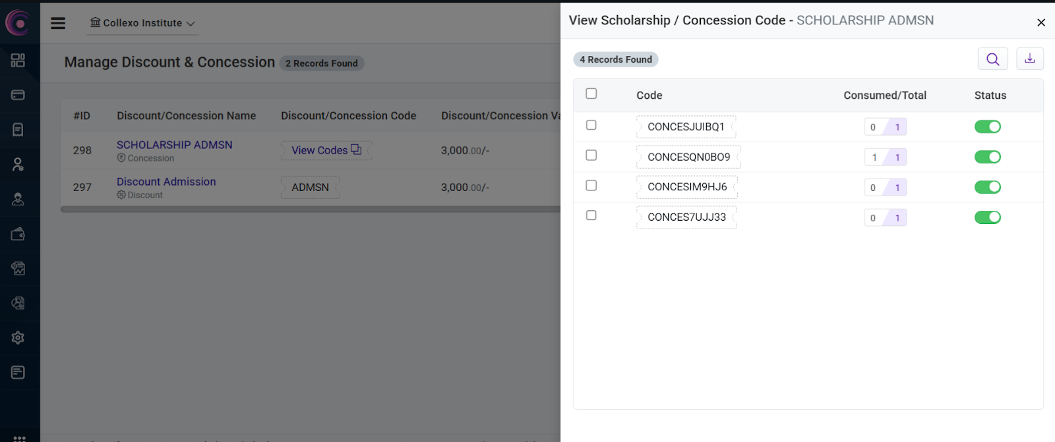The image size is (1055, 442).
Task: Open the Discount Admission link
Action: tap(166, 182)
